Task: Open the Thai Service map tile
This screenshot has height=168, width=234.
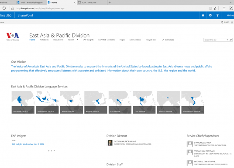Action: 144,102
